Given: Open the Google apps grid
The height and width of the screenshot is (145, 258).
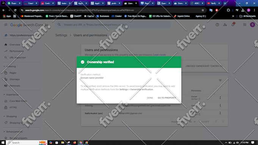Looking at the screenshot, I should click(245, 25).
